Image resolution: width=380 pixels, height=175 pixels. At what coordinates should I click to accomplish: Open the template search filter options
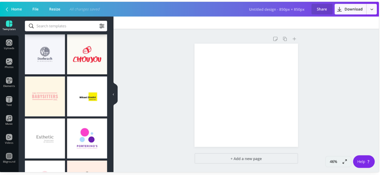click(x=102, y=26)
